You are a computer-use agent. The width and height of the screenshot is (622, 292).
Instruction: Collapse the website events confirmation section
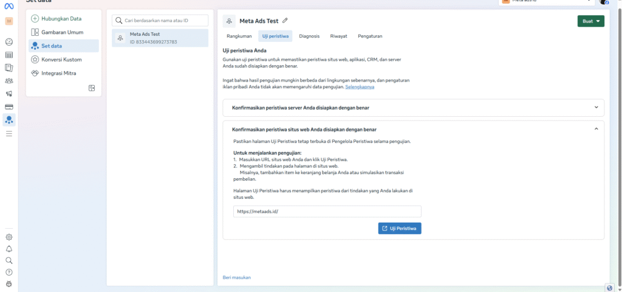coord(596,129)
